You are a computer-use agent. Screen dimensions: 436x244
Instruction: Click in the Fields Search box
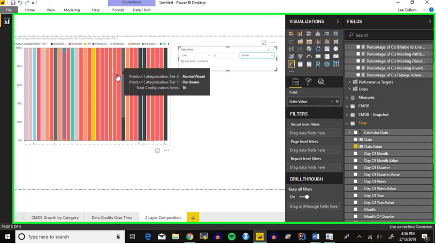(x=389, y=35)
